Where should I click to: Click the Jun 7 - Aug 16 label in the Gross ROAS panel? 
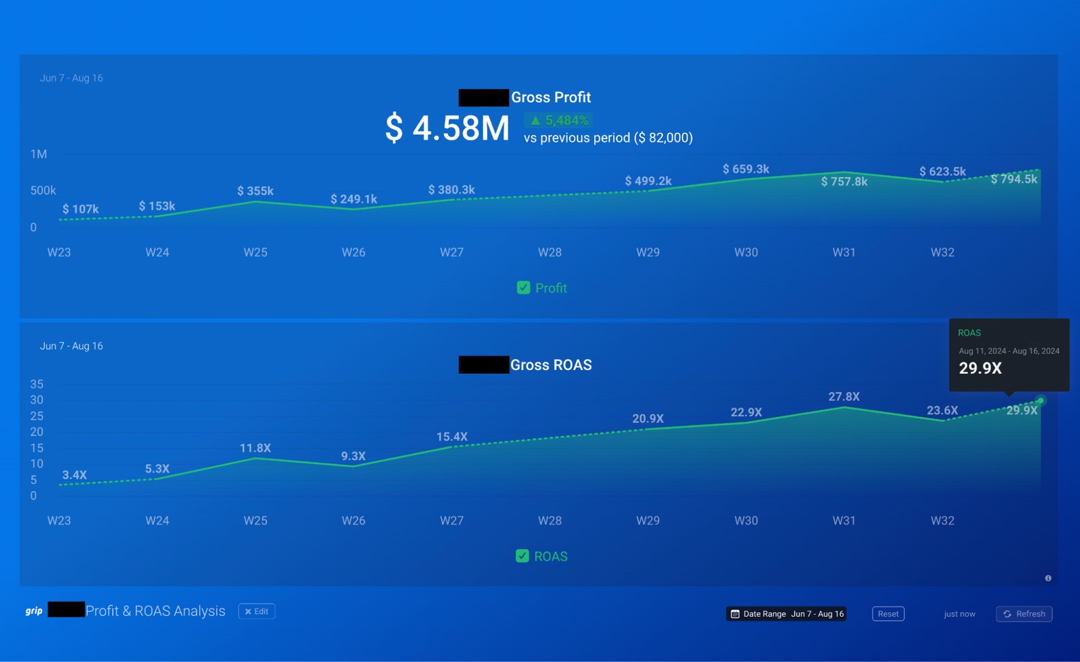coord(72,346)
